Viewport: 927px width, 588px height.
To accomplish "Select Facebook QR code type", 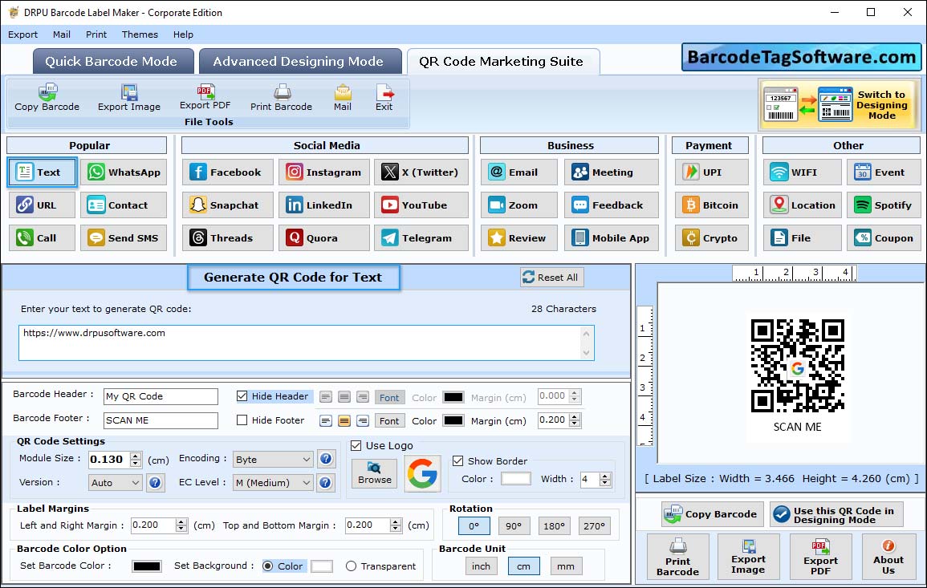I will (x=228, y=172).
